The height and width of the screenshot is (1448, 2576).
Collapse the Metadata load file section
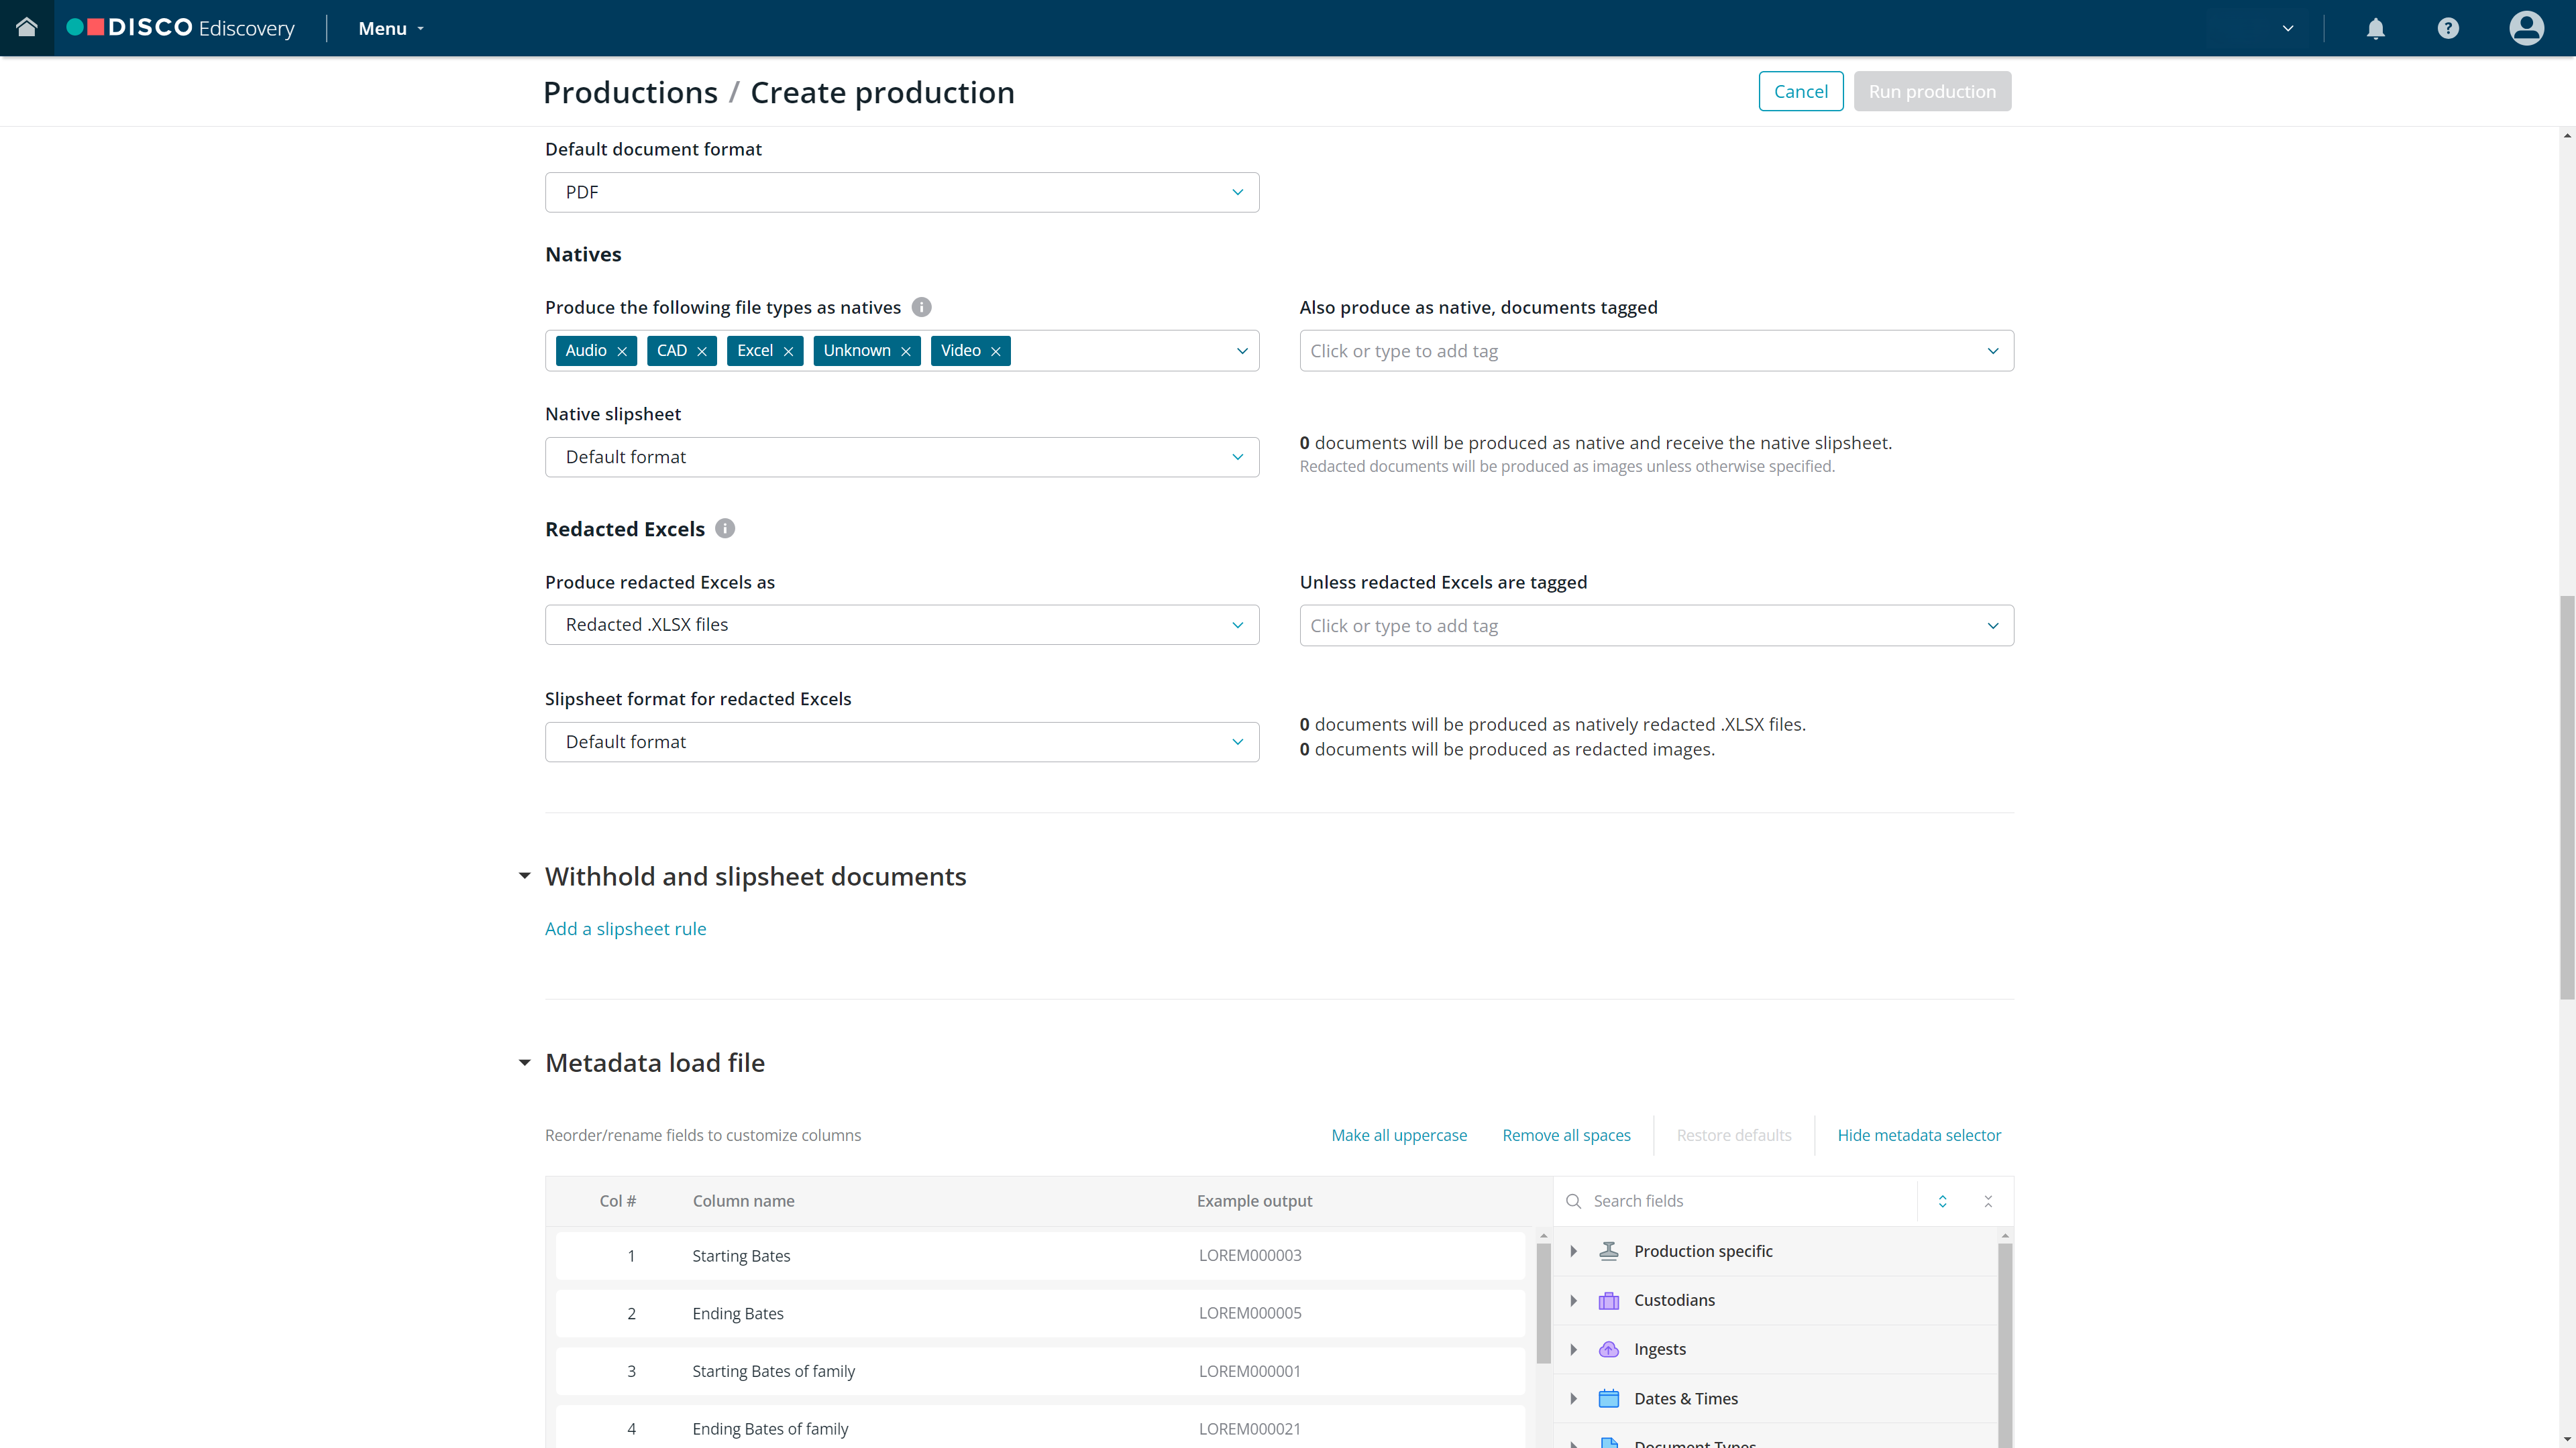524,1063
